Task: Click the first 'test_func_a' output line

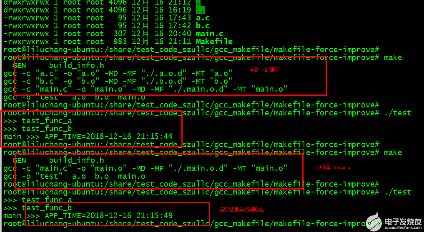Action: pyautogui.click(x=38, y=121)
